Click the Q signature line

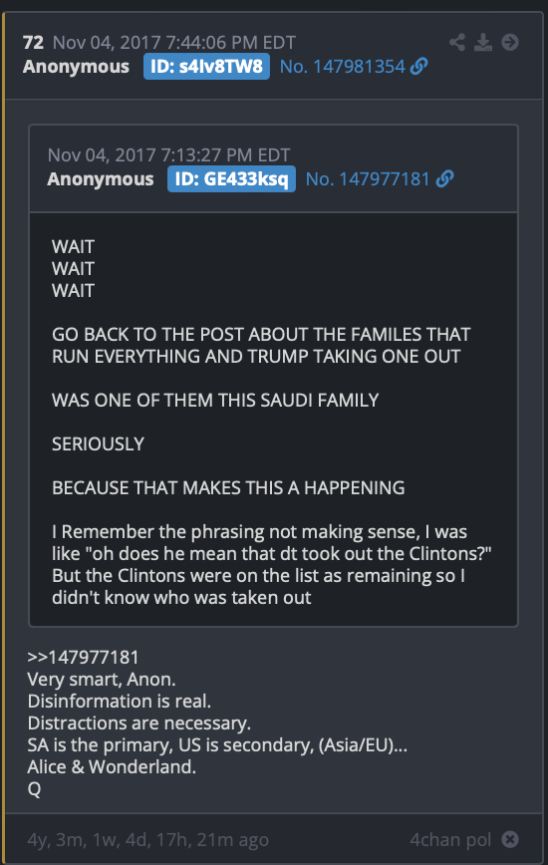34,789
